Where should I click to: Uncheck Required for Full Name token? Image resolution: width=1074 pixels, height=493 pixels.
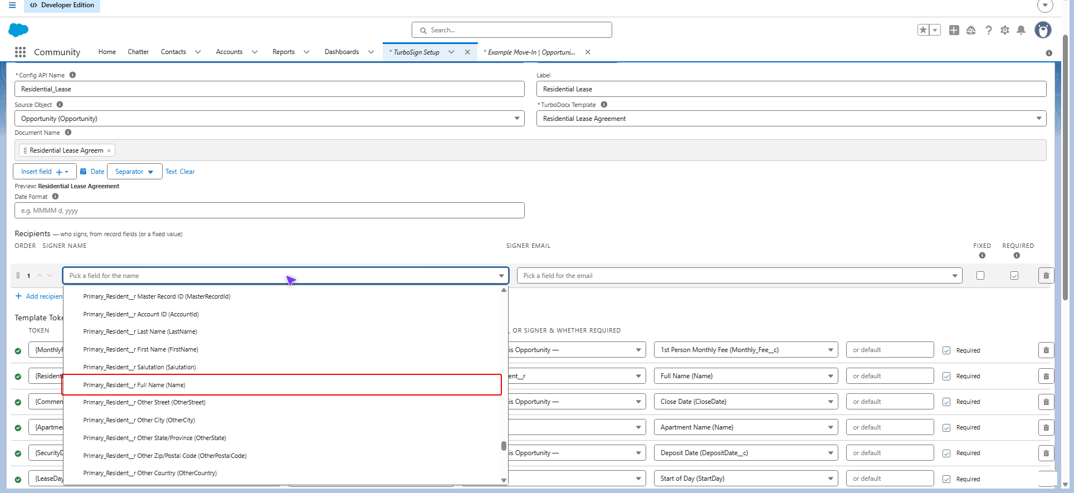(x=946, y=376)
